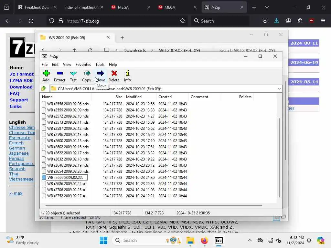Click the 7-Zip file list vertical scrollbar
331x248 pixels.
[279, 158]
